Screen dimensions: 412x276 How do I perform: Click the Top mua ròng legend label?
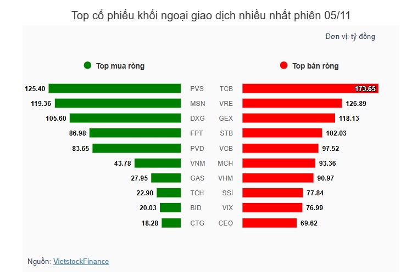click(x=120, y=66)
